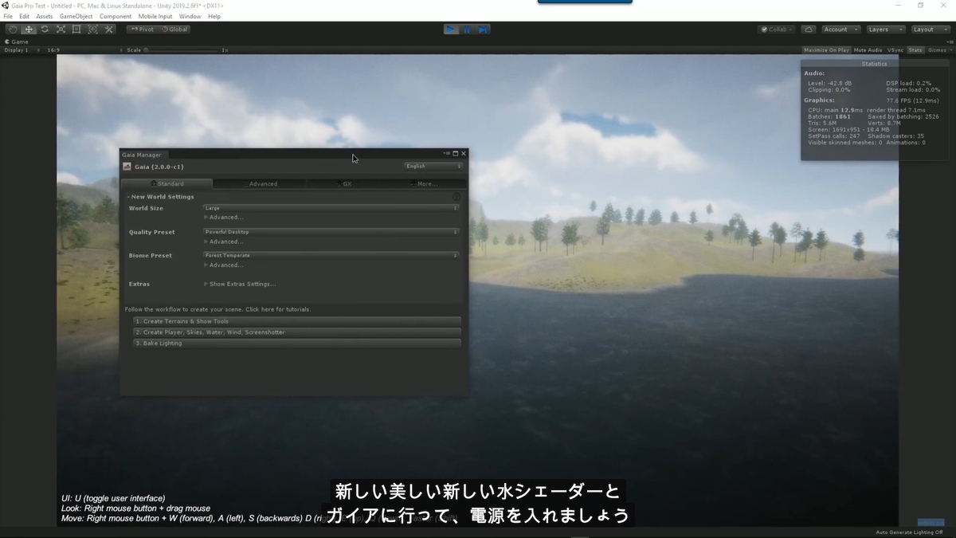Switch to the Standard tab in Gaia

[x=167, y=183]
